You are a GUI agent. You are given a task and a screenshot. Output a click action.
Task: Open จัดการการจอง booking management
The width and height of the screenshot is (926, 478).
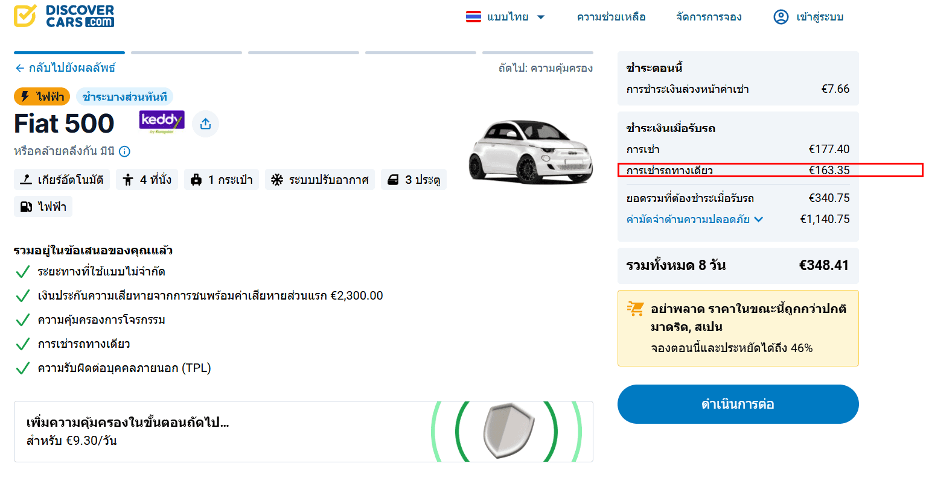709,17
